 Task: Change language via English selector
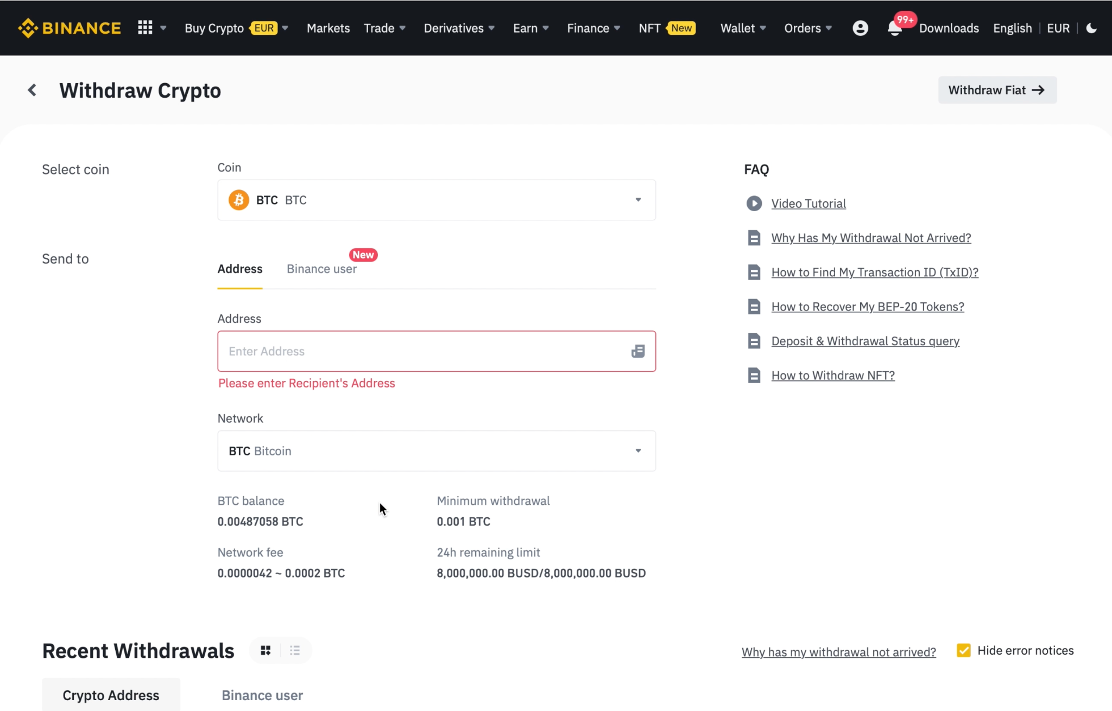[1012, 28]
